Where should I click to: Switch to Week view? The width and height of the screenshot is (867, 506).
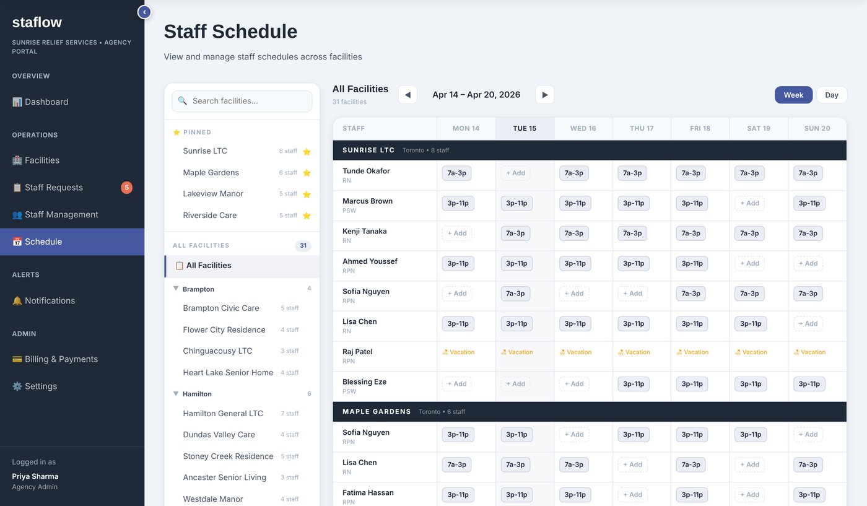click(793, 95)
